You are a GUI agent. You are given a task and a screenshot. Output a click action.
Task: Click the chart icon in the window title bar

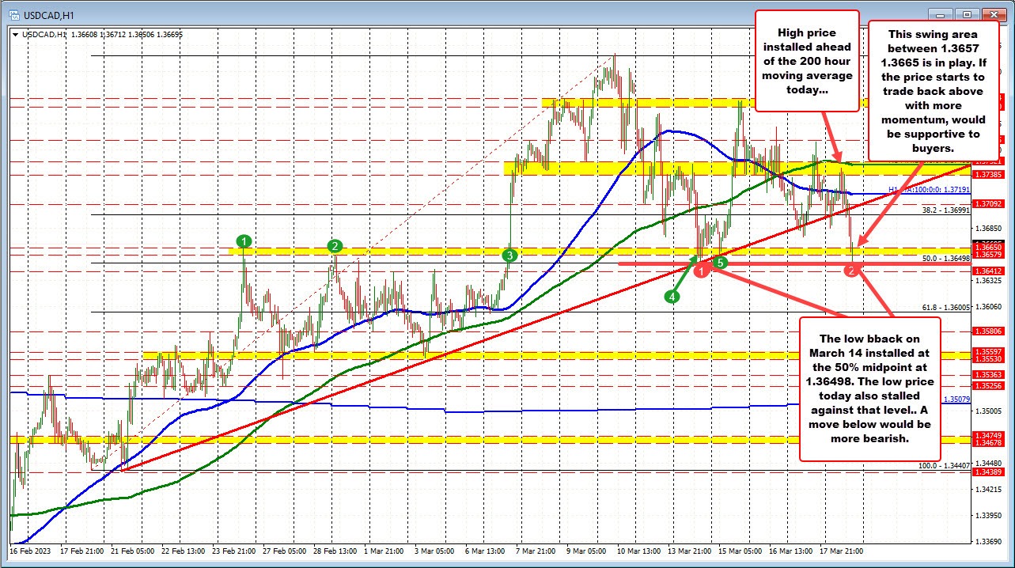(10, 14)
